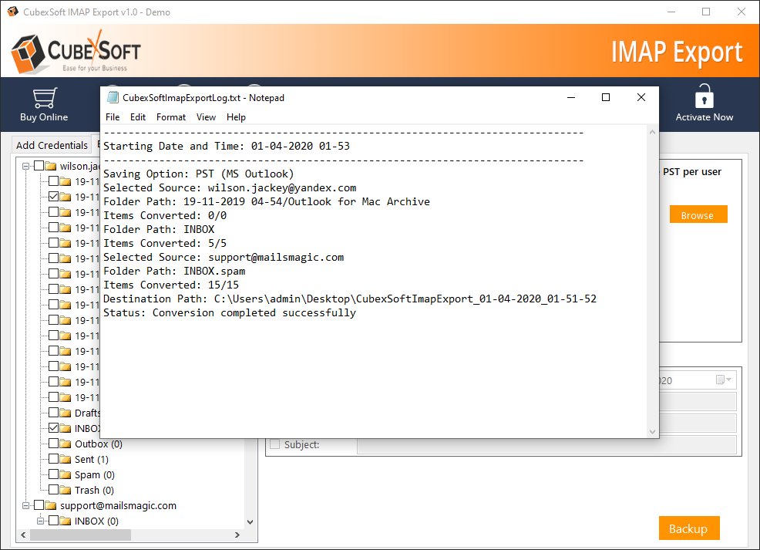Open the Format menu in Notepad
Screen dimensions: 760x550
click(170, 117)
